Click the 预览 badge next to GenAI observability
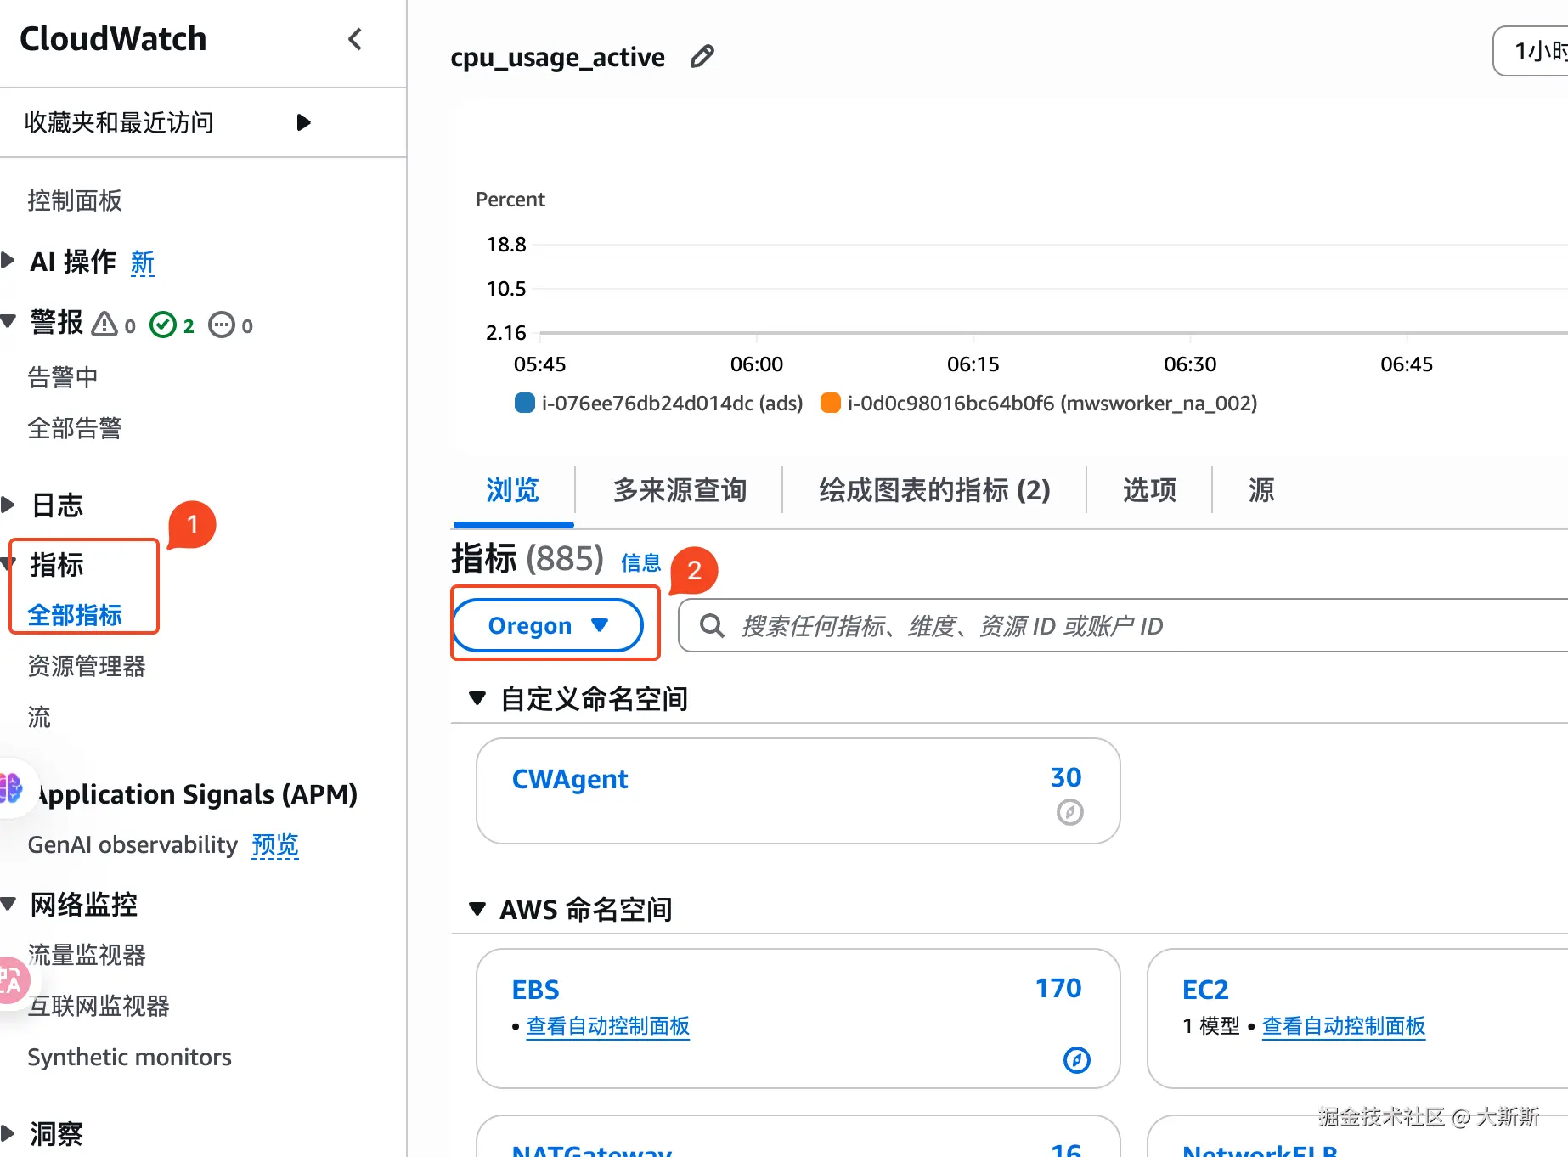 pyautogui.click(x=275, y=844)
